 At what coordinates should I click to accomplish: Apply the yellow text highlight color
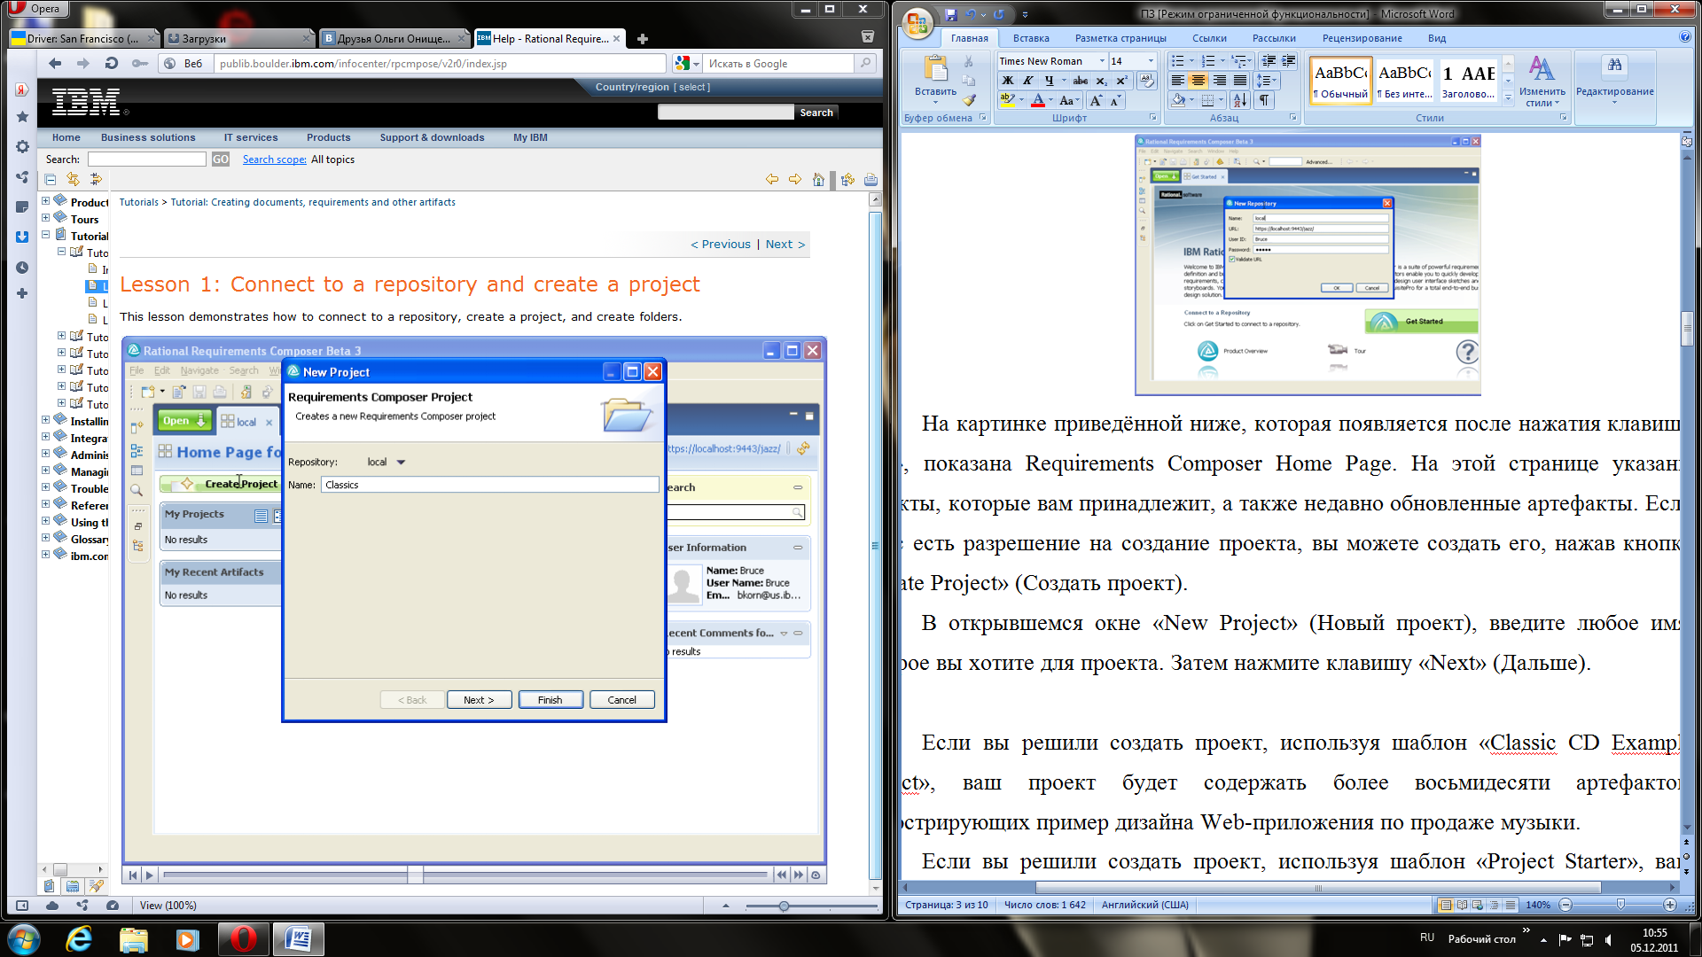[x=1007, y=100]
